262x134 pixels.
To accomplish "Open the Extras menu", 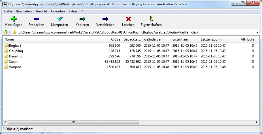I will pyautogui.click(x=73, y=11).
